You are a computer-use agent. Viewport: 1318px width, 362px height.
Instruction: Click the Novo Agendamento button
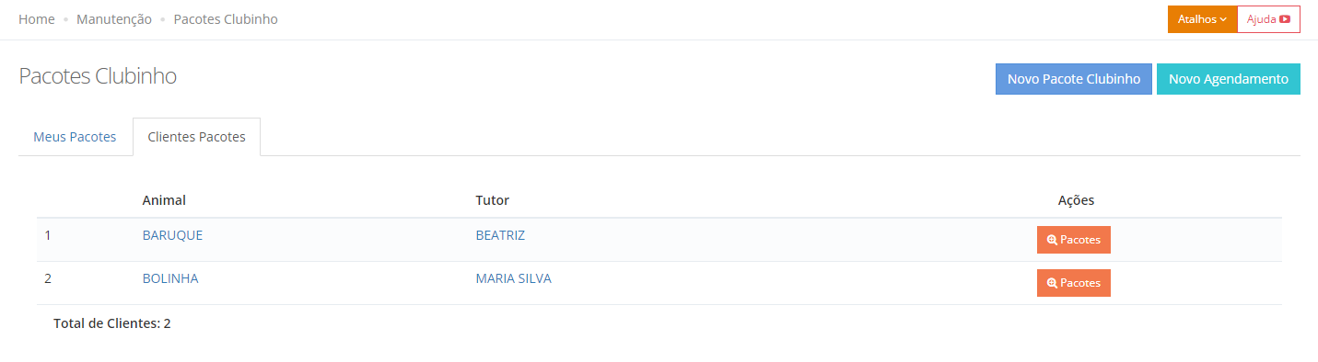click(x=1229, y=79)
